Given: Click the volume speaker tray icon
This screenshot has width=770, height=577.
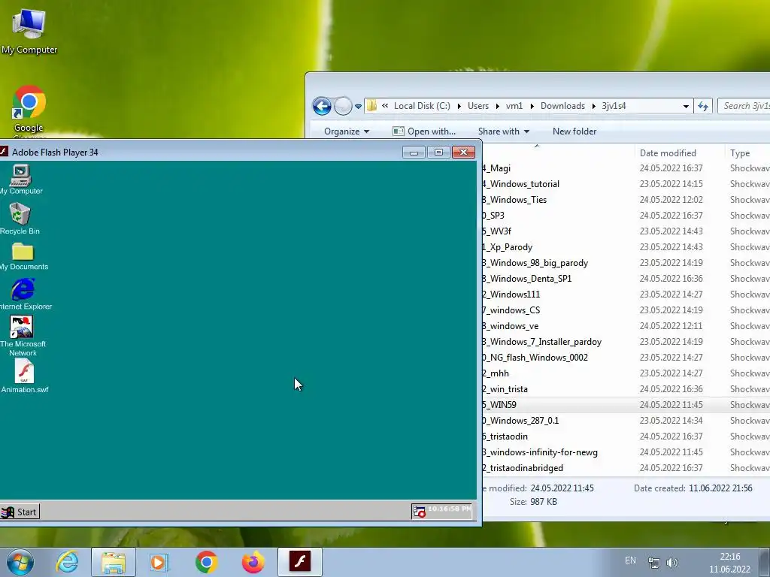Looking at the screenshot, I should (x=671, y=563).
